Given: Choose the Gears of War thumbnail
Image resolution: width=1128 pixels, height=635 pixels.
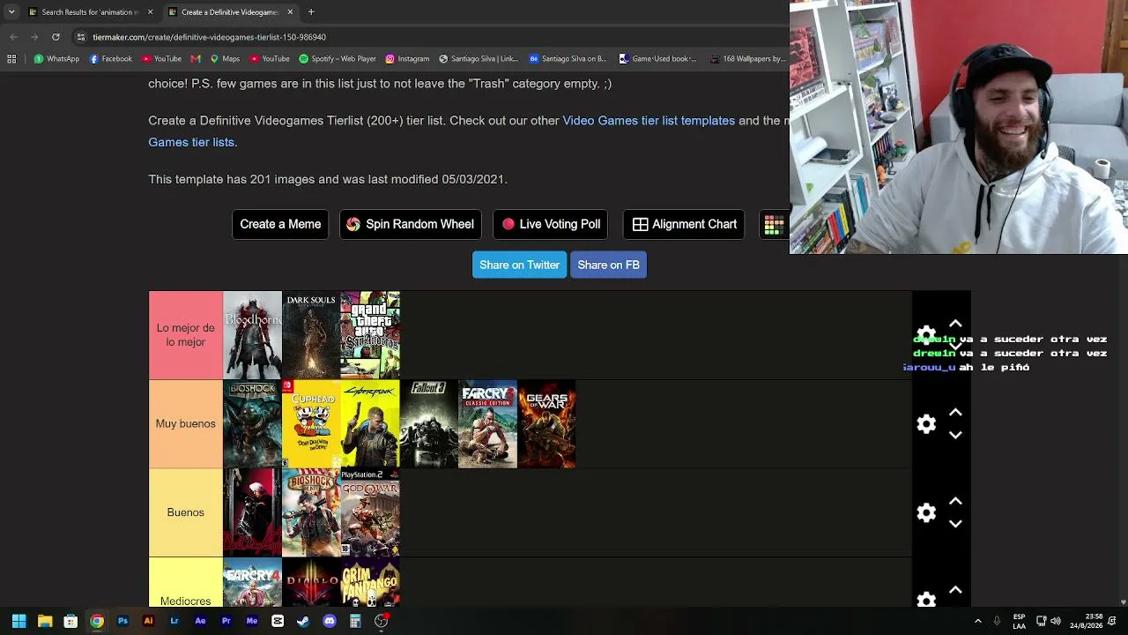Looking at the screenshot, I should [x=546, y=424].
